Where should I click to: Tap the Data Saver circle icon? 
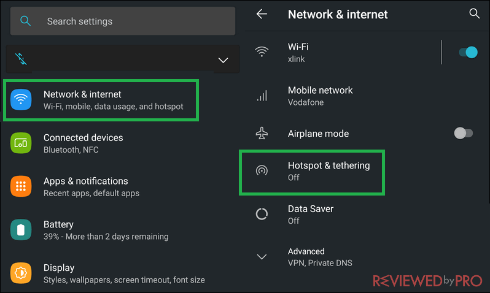point(262,214)
